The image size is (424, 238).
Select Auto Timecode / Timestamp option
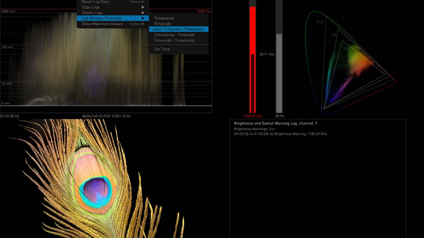pyautogui.click(x=179, y=29)
